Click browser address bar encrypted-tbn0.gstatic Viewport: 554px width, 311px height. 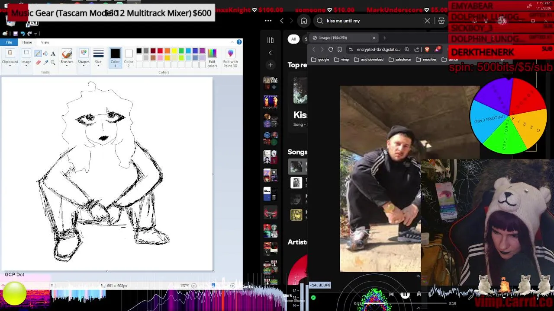click(378, 49)
